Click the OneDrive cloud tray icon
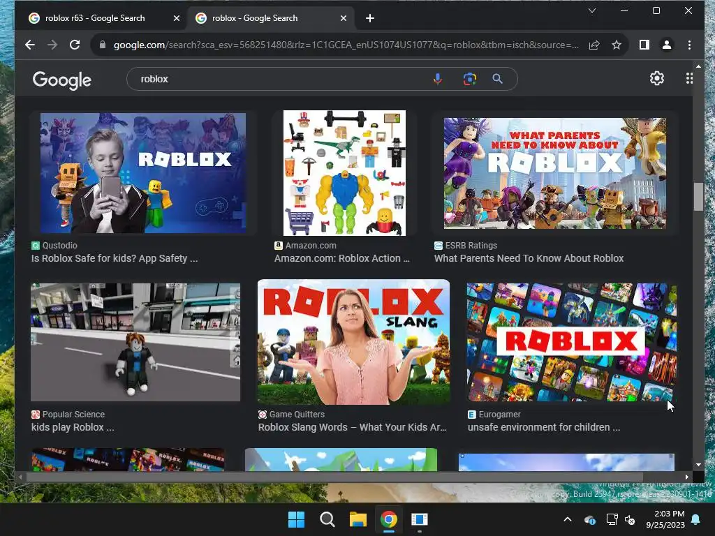This screenshot has width=715, height=536. (x=589, y=519)
